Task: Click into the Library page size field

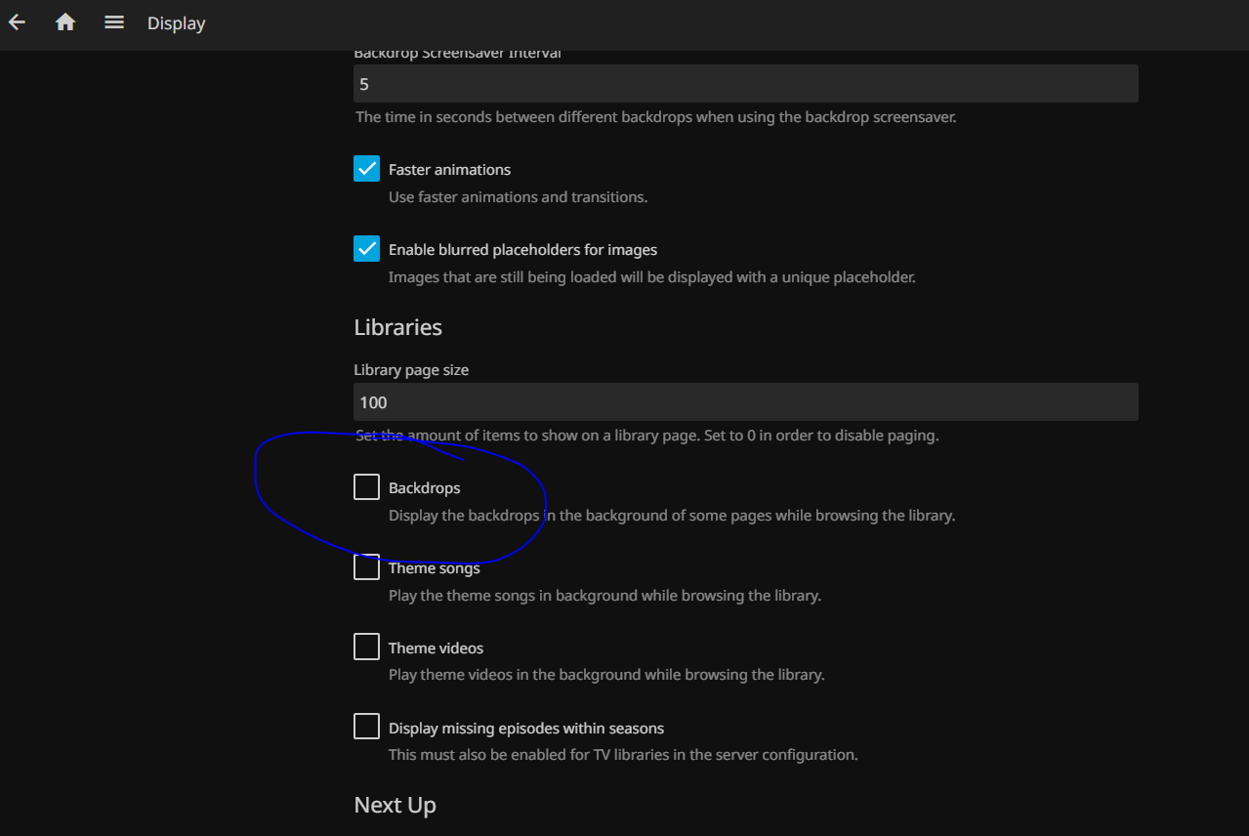Action: coord(745,402)
